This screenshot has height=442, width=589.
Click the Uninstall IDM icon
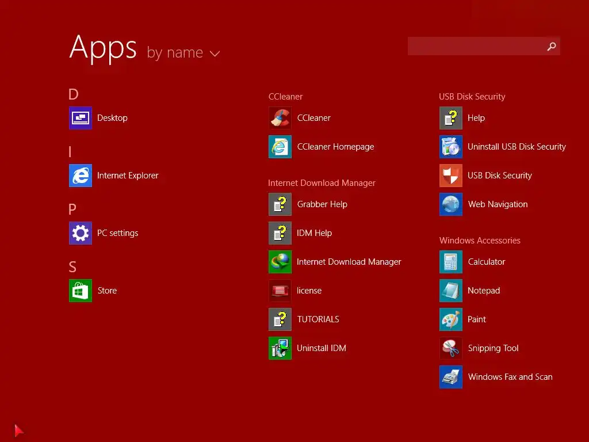[x=280, y=348]
